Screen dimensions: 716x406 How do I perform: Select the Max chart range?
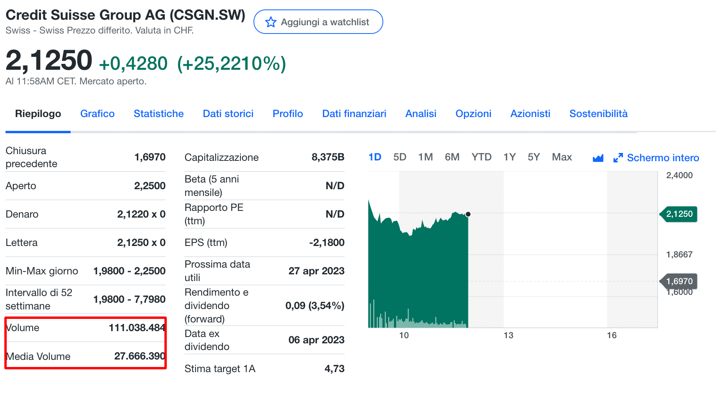pos(561,157)
